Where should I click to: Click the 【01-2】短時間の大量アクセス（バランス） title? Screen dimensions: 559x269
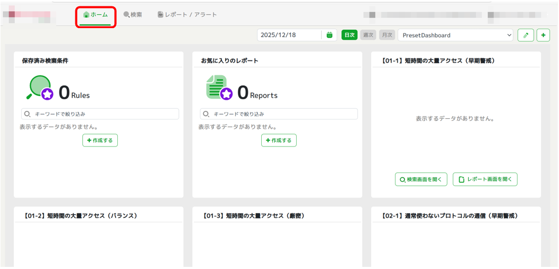click(80, 216)
